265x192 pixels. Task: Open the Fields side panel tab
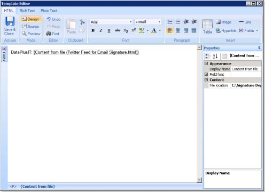pyautogui.click(x=4, y=54)
